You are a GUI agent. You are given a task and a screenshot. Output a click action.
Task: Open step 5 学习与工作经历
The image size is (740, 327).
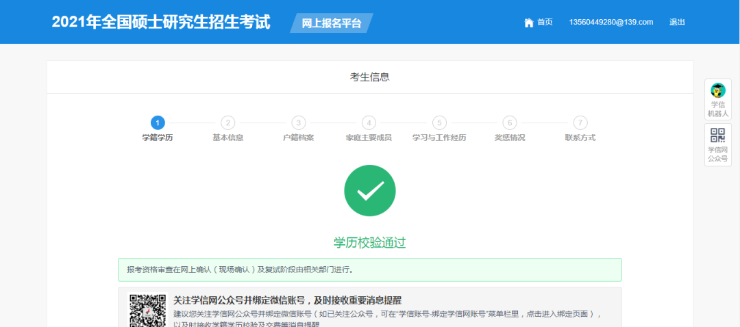tap(439, 122)
